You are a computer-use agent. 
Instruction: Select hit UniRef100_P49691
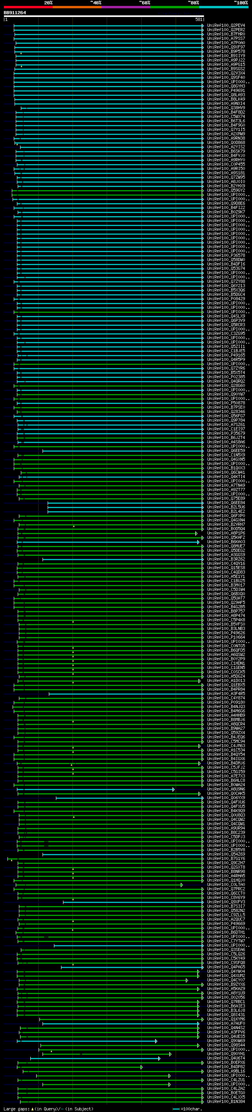[x=226, y=91]
